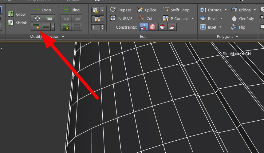264x153 pixels.
Task: Shrink the loop with the minus button
Action: click(x=49, y=18)
